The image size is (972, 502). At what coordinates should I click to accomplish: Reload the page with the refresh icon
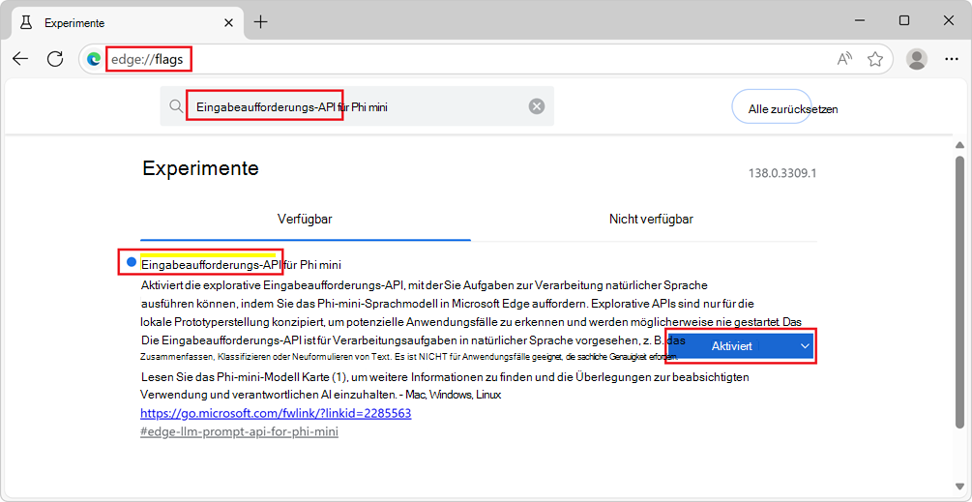point(56,59)
